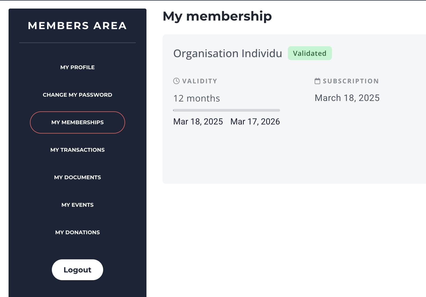
Task: Click the calendar icon beside Subscription
Action: pyautogui.click(x=317, y=81)
